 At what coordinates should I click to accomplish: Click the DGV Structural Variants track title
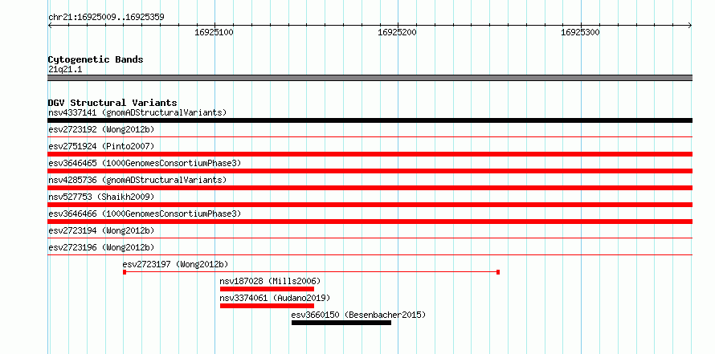pos(112,103)
